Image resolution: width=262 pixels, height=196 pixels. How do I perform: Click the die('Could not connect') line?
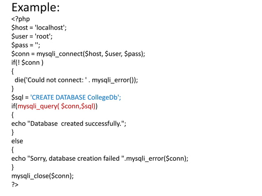[x=76, y=80]
